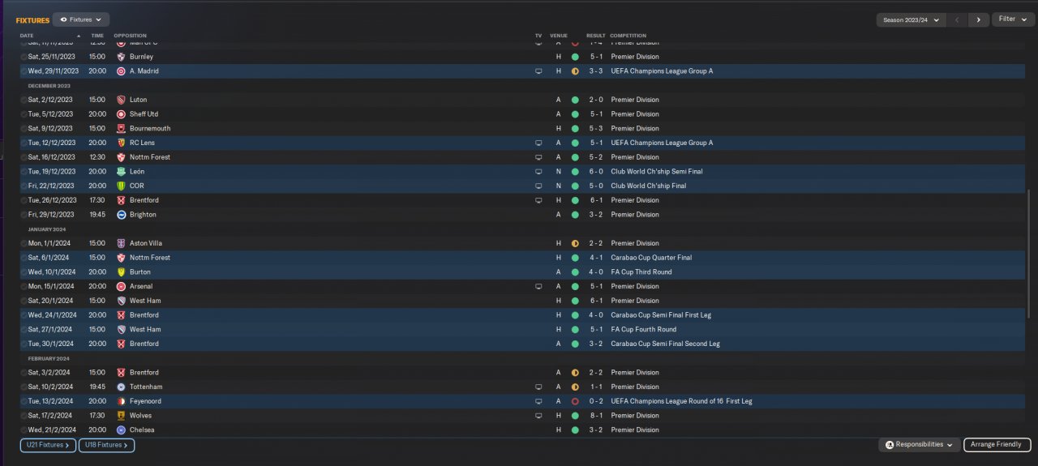The height and width of the screenshot is (466, 1038).
Task: Open the Season 2023/24 dropdown
Action: 911,19
